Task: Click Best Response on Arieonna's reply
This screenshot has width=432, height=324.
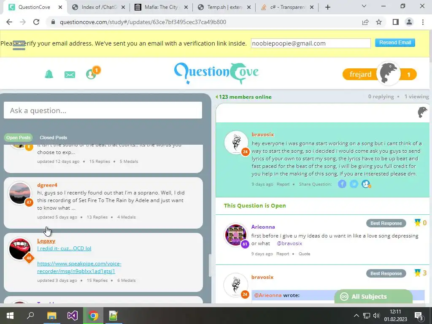Action: 386,223
